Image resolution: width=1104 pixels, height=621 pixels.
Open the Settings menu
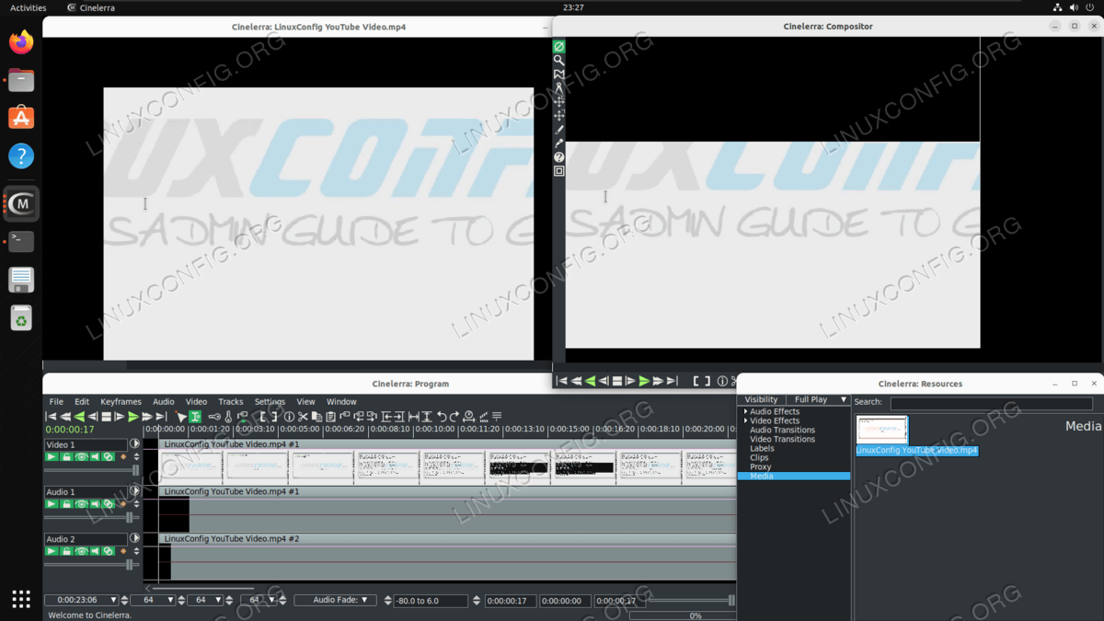(270, 401)
